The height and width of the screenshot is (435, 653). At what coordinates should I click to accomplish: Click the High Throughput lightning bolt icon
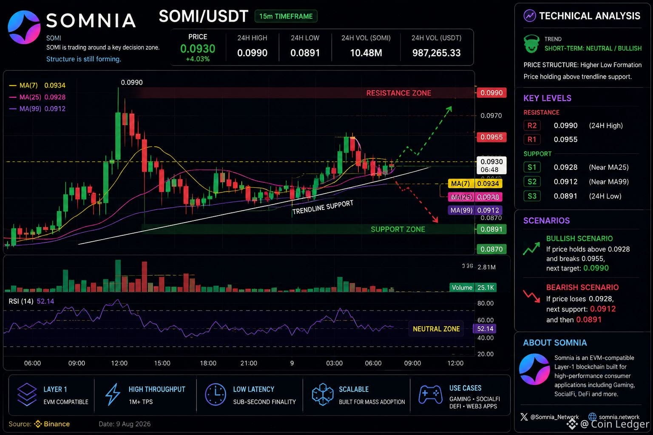113,394
